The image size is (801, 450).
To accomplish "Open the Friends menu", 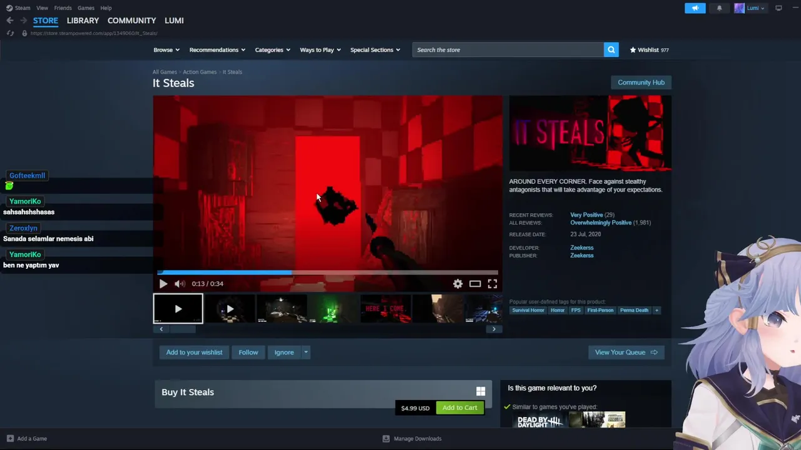I will (63, 8).
